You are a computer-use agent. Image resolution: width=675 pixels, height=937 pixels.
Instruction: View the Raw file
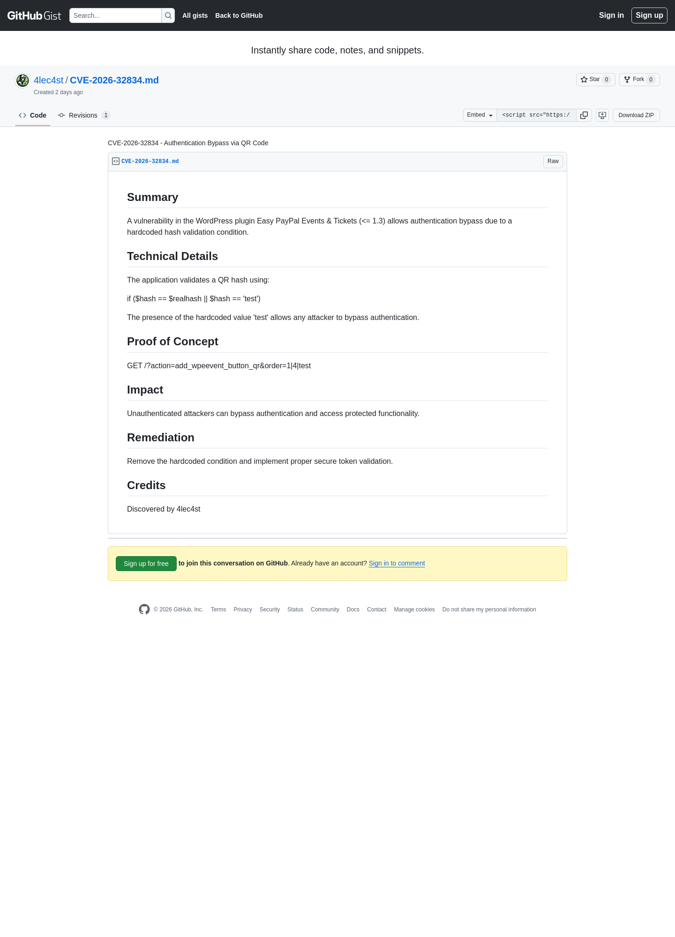click(x=553, y=162)
